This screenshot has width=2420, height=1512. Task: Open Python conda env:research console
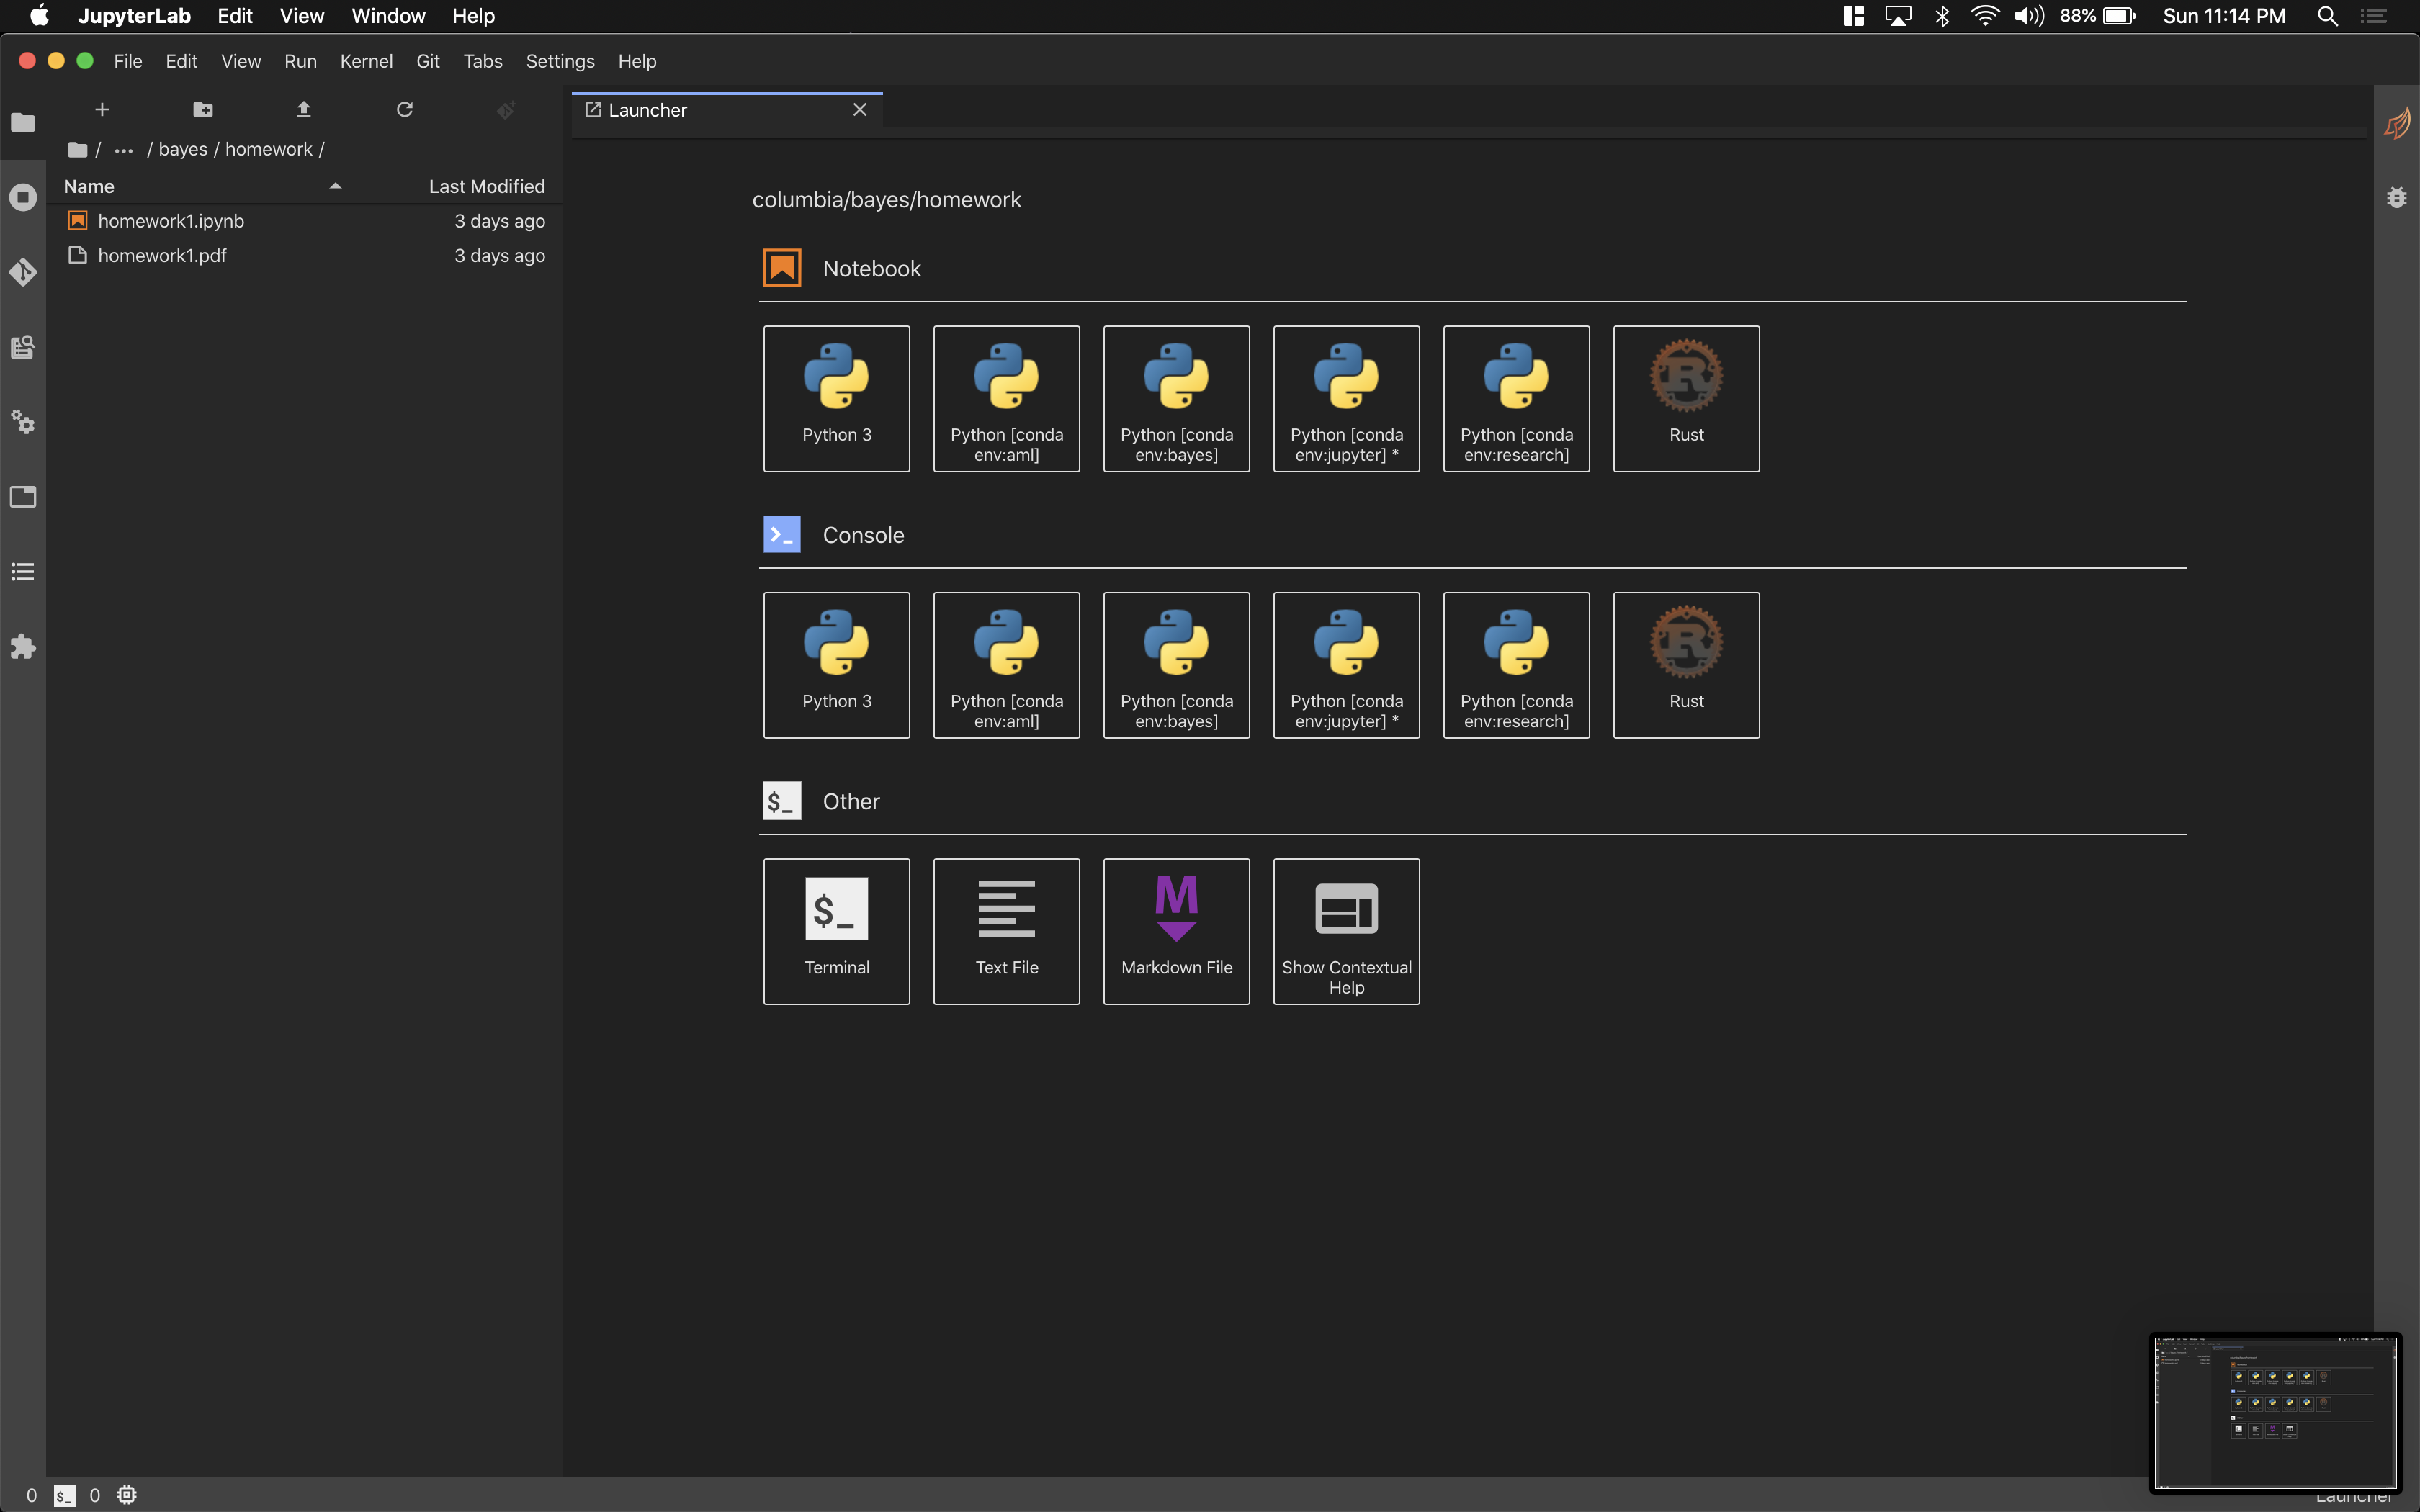[1517, 665]
